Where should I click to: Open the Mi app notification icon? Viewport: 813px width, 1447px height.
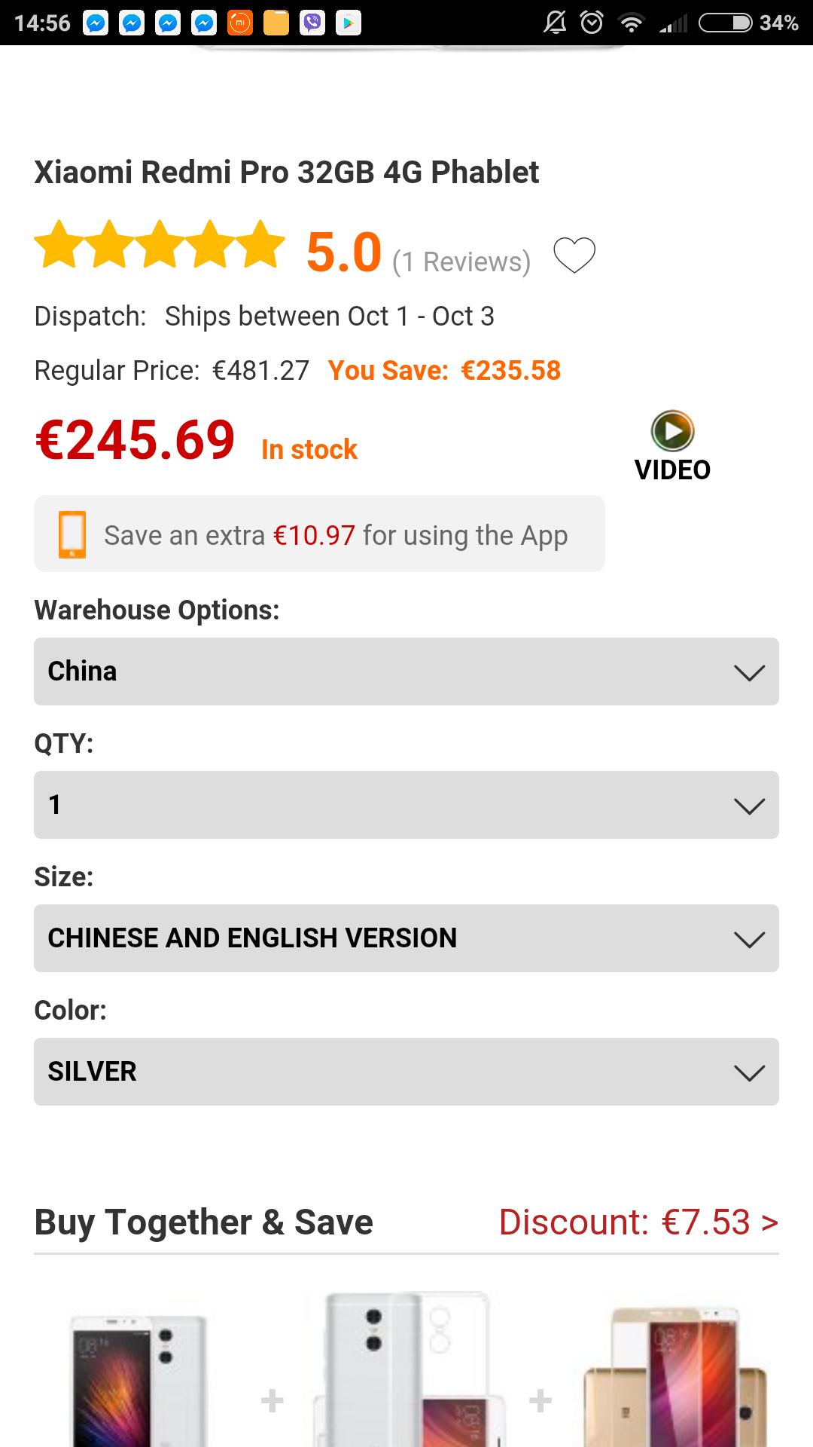click(x=240, y=23)
